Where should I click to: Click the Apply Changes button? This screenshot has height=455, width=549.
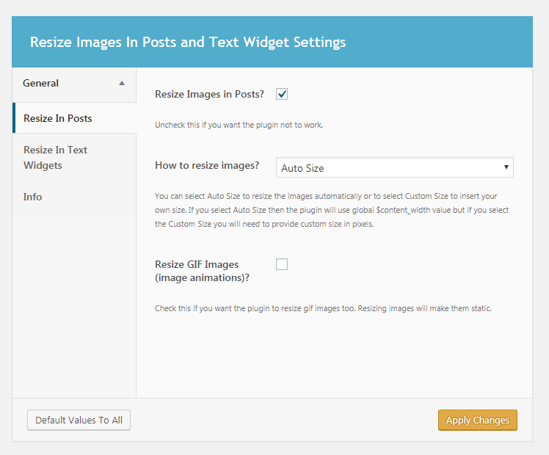point(477,420)
